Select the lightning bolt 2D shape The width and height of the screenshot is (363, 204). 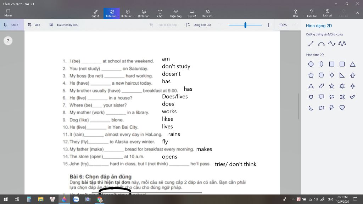pyautogui.click(x=332, y=108)
